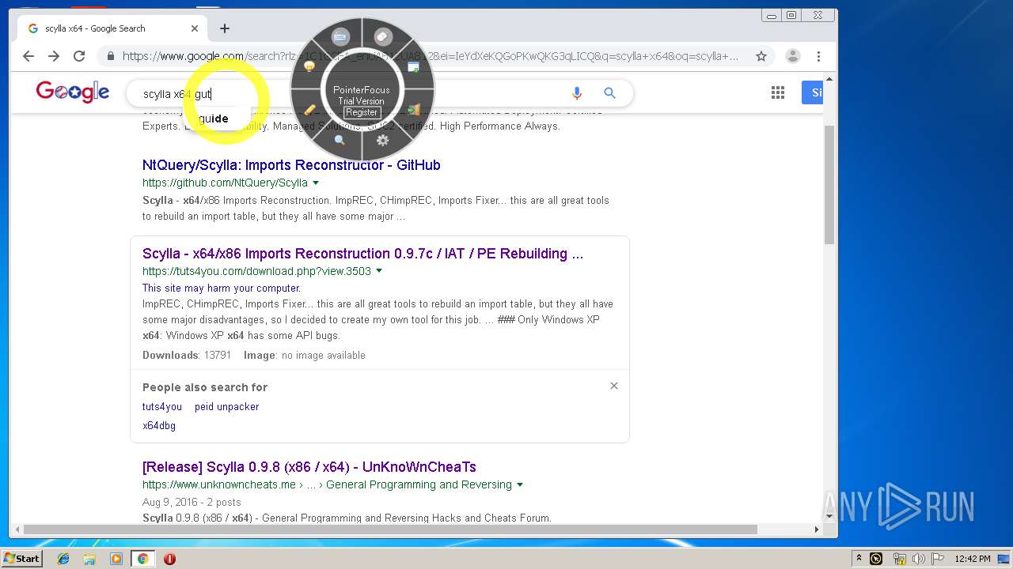Click the vertical scrollbar thumb
The width and height of the screenshot is (1013, 569).
[829, 184]
